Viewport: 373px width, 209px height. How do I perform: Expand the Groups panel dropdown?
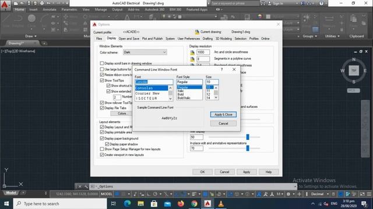pos(309,36)
